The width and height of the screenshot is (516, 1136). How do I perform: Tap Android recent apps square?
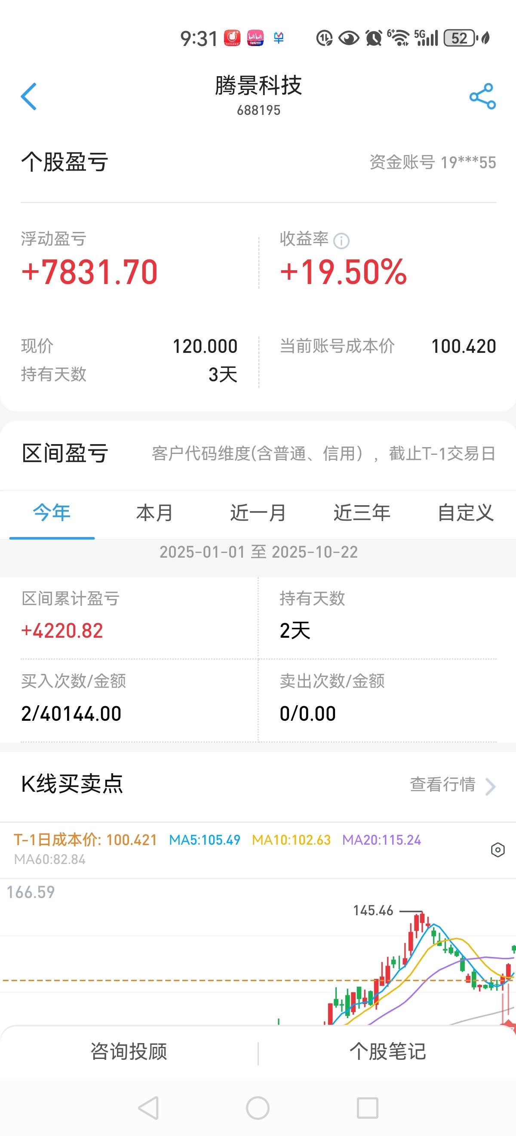coord(367,1107)
